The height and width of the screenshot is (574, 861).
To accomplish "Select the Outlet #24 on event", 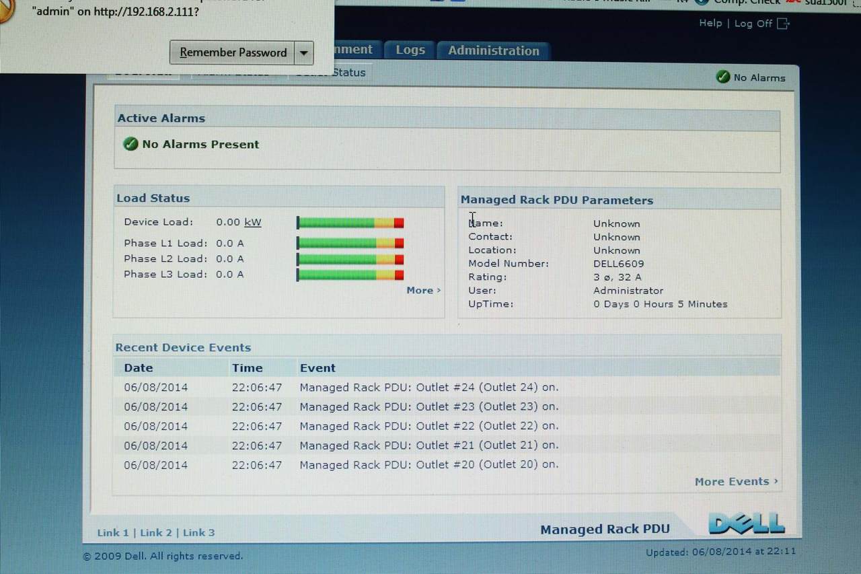I will pyautogui.click(x=429, y=388).
